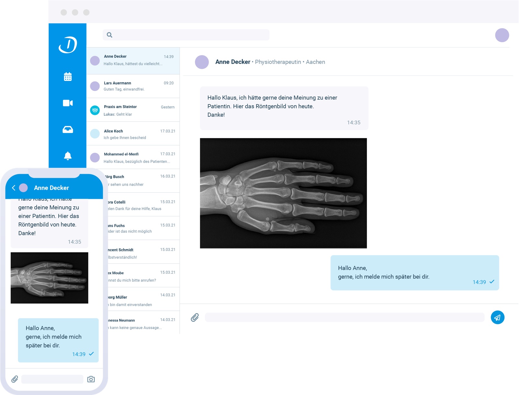Go back with the phone chat header arrow

[x=14, y=188]
